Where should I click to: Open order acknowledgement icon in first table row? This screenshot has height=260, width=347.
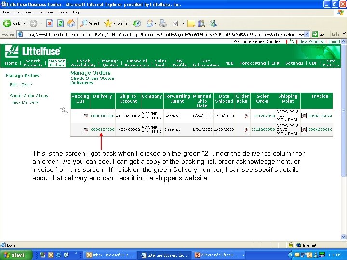tap(246, 116)
